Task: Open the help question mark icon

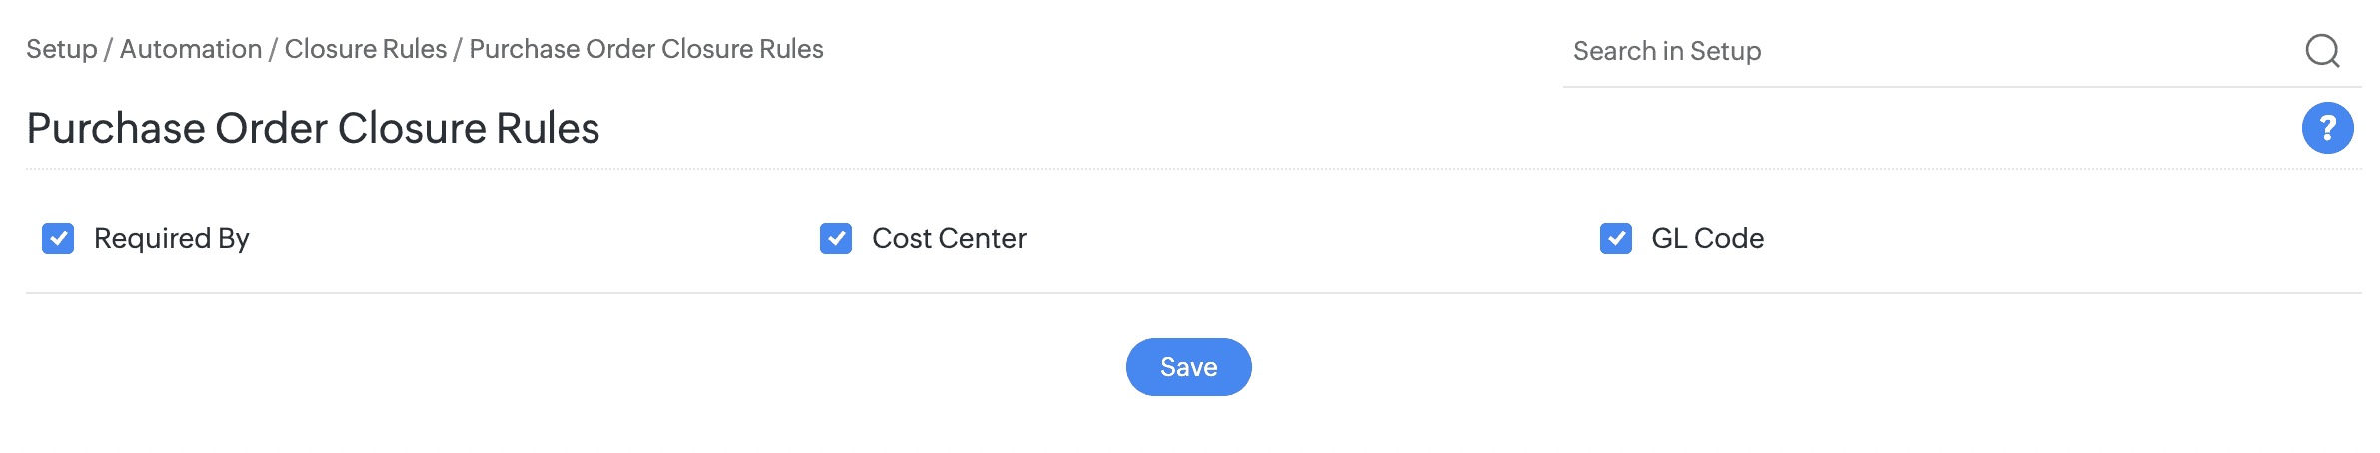Action: click(x=2327, y=128)
